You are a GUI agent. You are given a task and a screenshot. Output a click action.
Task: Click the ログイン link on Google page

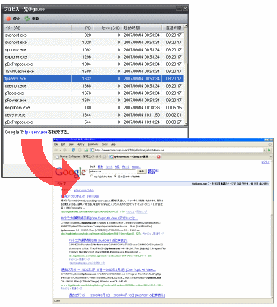pyautogui.click(x=265, y=162)
